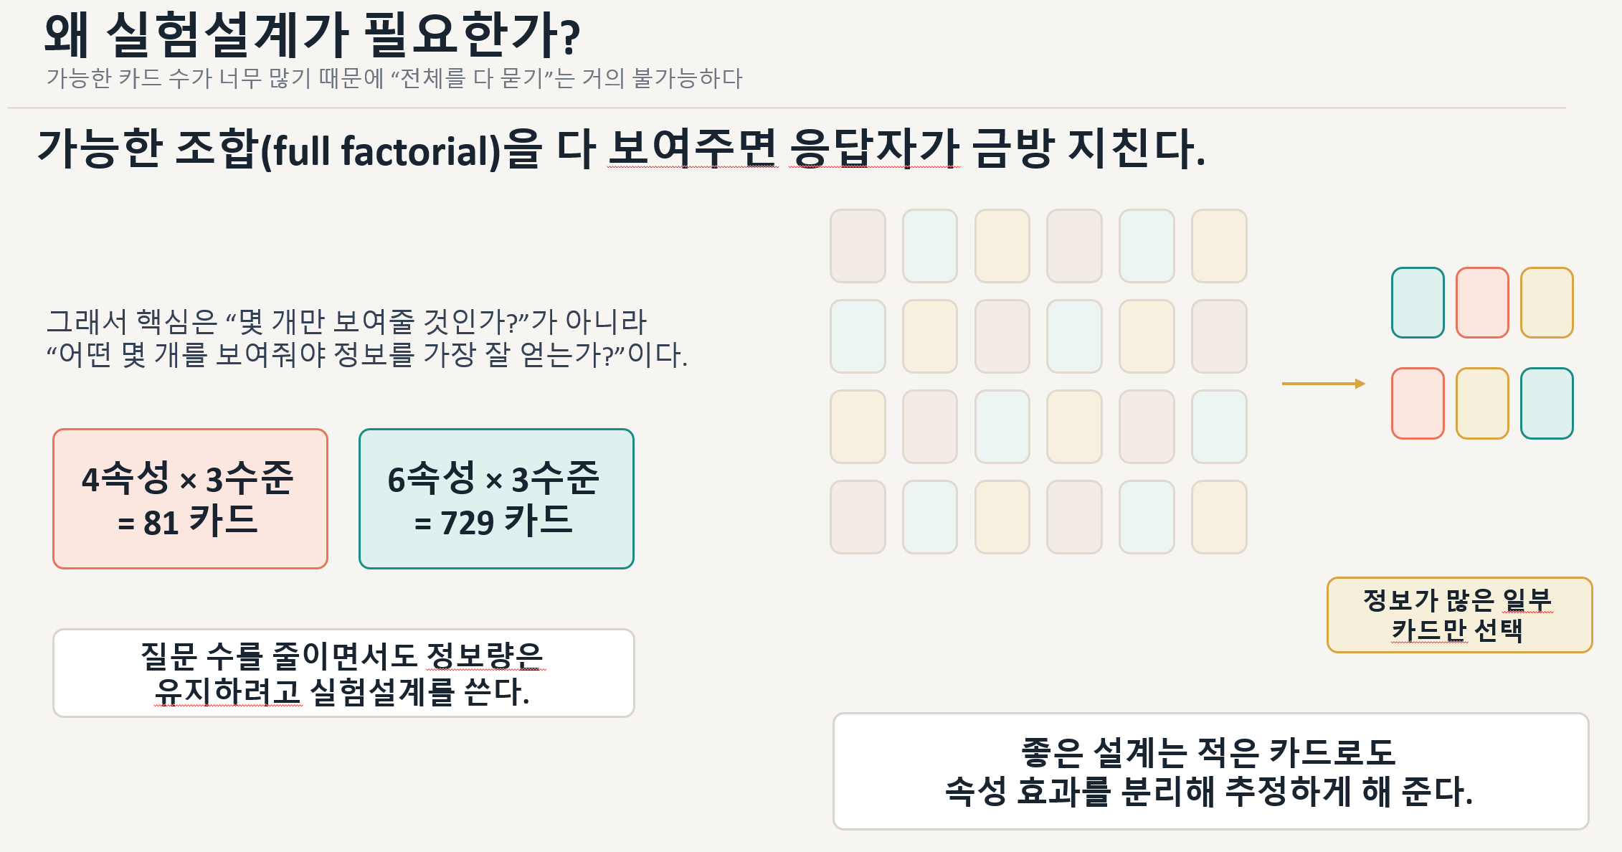Select the top-right faded card in the grid
The image size is (1622, 852).
pyautogui.click(x=1219, y=246)
